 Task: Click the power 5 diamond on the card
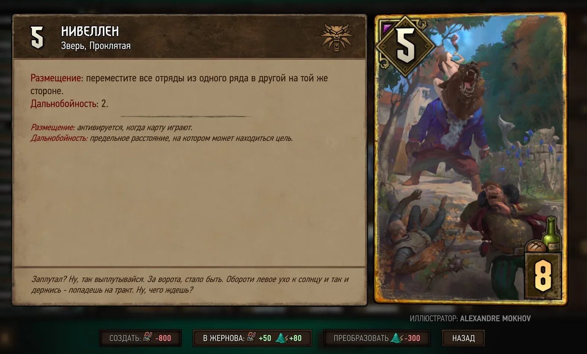(x=405, y=46)
